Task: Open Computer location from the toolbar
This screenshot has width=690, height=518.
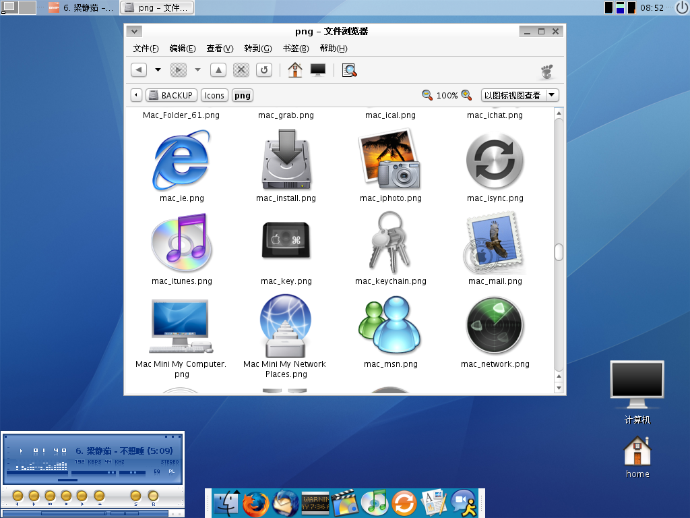Action: tap(318, 69)
